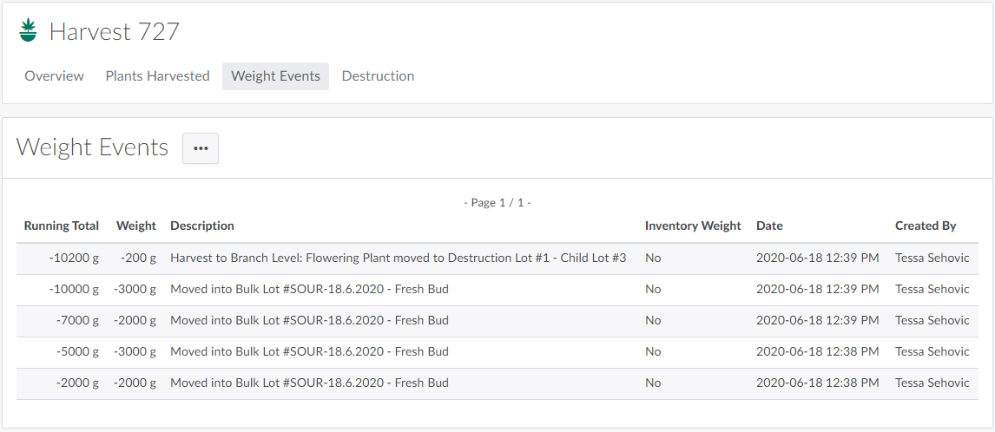Open the Weight Events ellipsis menu
This screenshot has width=995, height=432.
201,148
